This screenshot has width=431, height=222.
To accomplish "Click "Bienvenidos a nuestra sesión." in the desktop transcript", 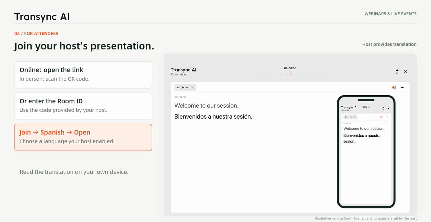I will click(213, 117).
